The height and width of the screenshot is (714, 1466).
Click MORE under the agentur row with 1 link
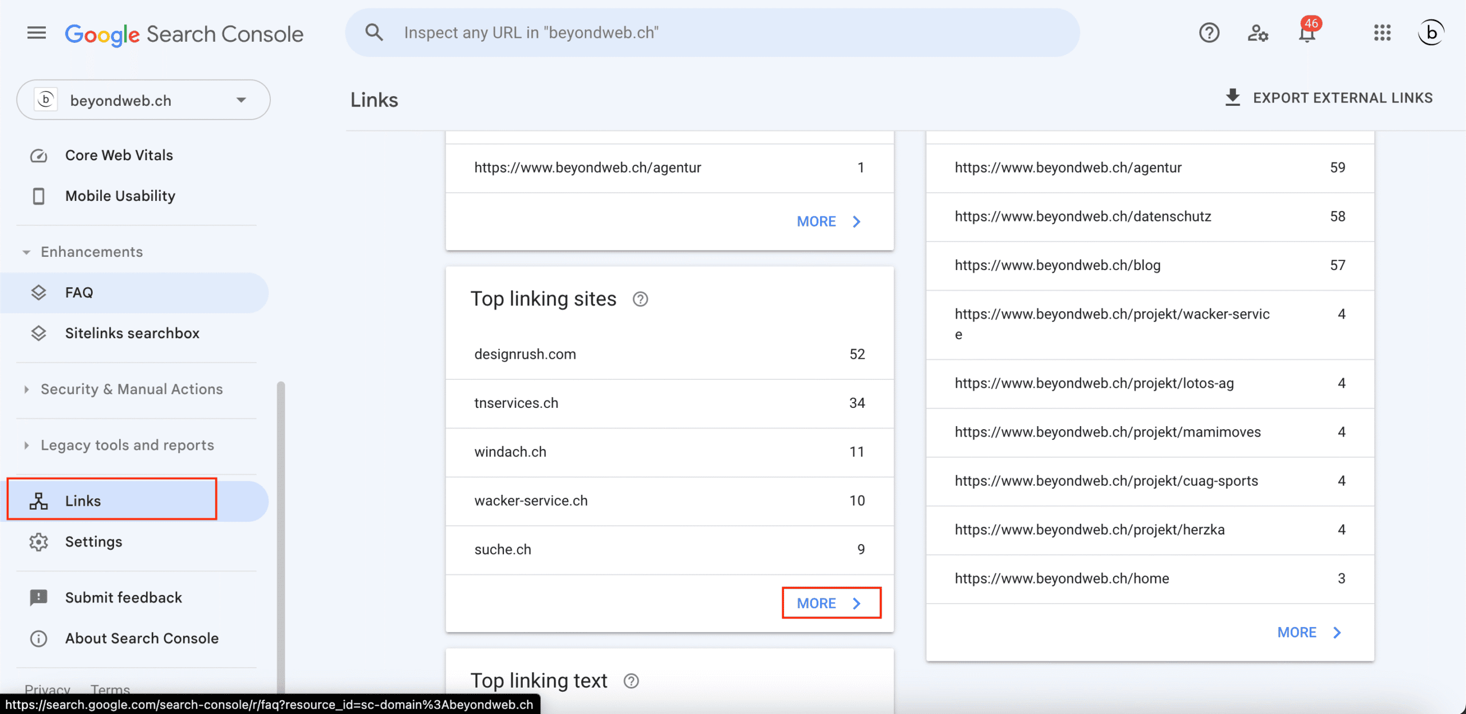point(830,221)
